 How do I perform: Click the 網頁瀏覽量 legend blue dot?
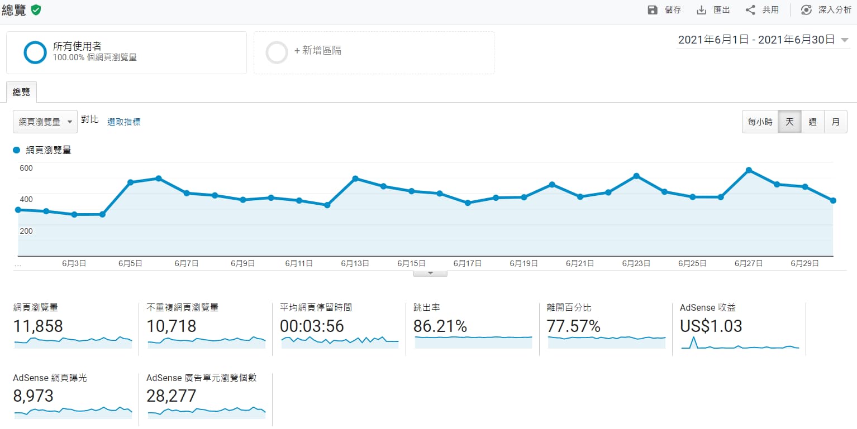16,150
